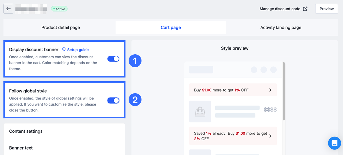Image resolution: width=343 pixels, height=155 pixels.
Task: Click the external link icon beside Manage discount code
Action: [305, 9]
